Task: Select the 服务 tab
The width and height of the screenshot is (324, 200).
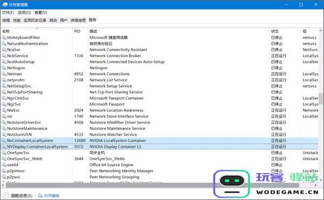Action: [92, 20]
